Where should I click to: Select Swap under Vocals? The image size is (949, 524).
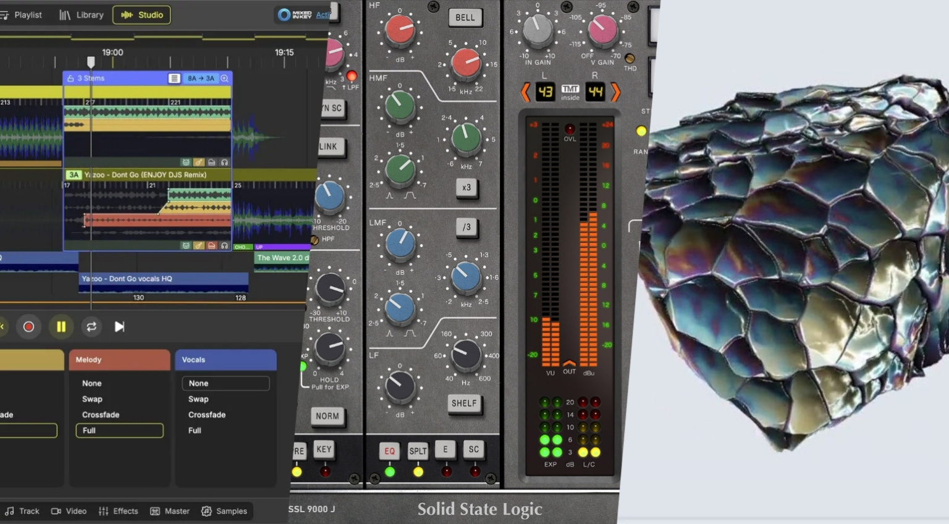198,399
